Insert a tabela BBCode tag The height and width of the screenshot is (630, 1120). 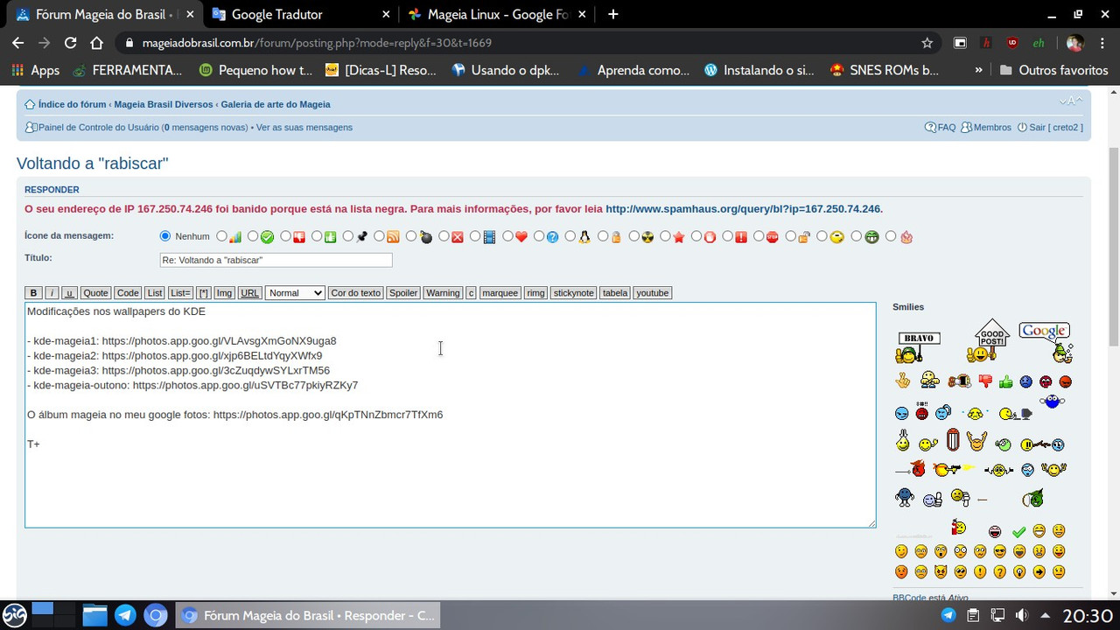pyautogui.click(x=615, y=293)
